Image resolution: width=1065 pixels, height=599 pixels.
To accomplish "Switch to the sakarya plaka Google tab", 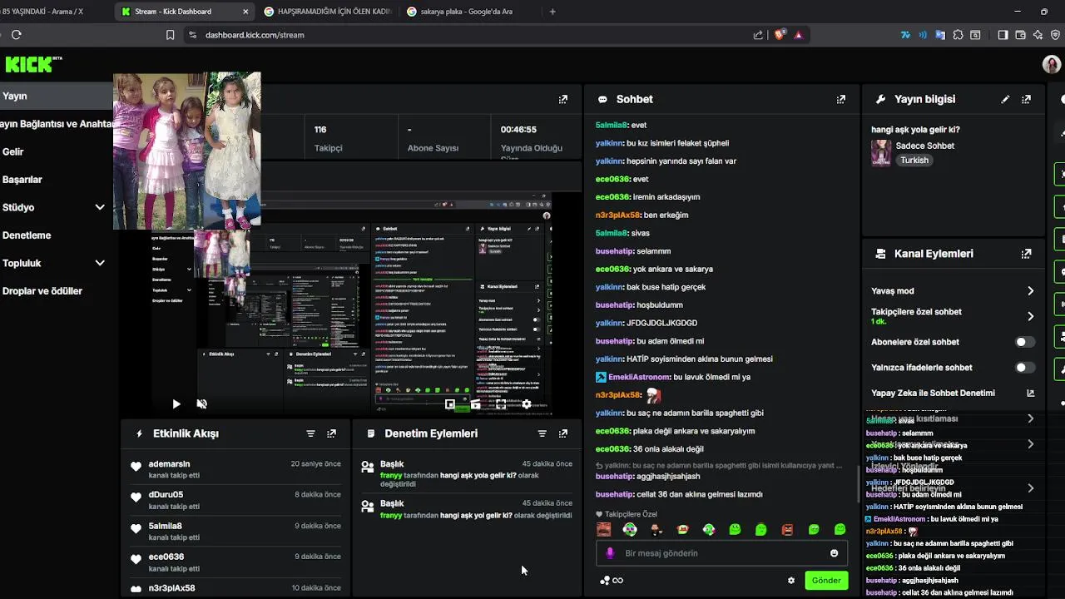I will click(466, 12).
